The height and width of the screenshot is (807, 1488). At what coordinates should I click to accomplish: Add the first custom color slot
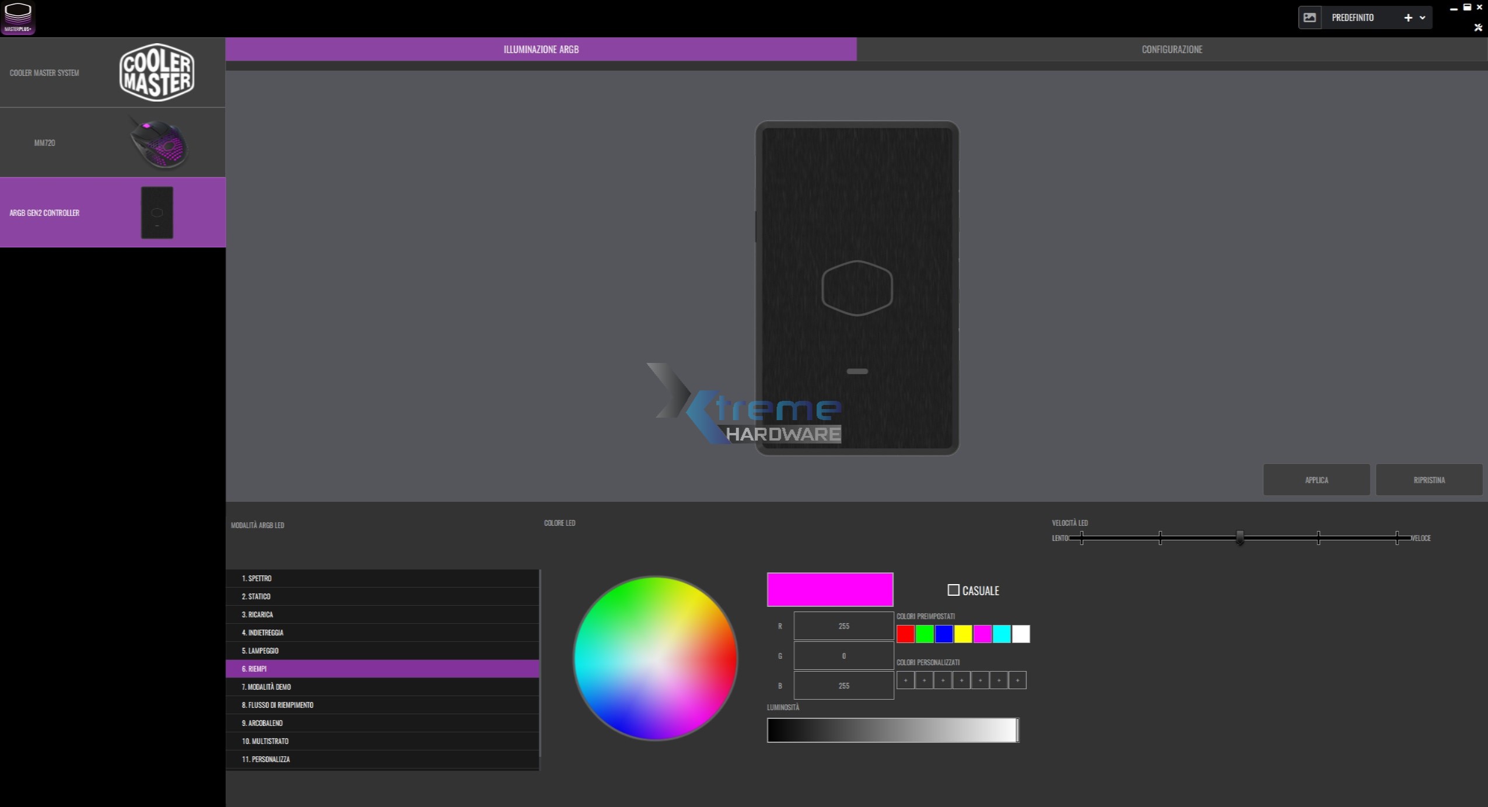(905, 680)
